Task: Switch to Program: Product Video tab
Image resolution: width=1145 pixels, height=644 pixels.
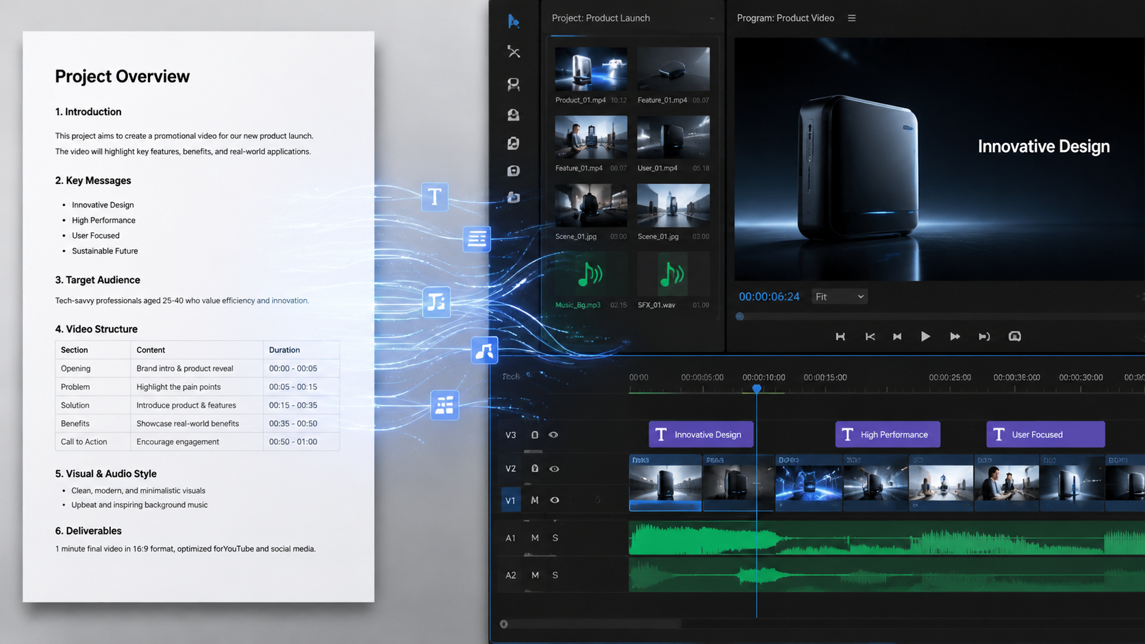Action: pyautogui.click(x=785, y=18)
